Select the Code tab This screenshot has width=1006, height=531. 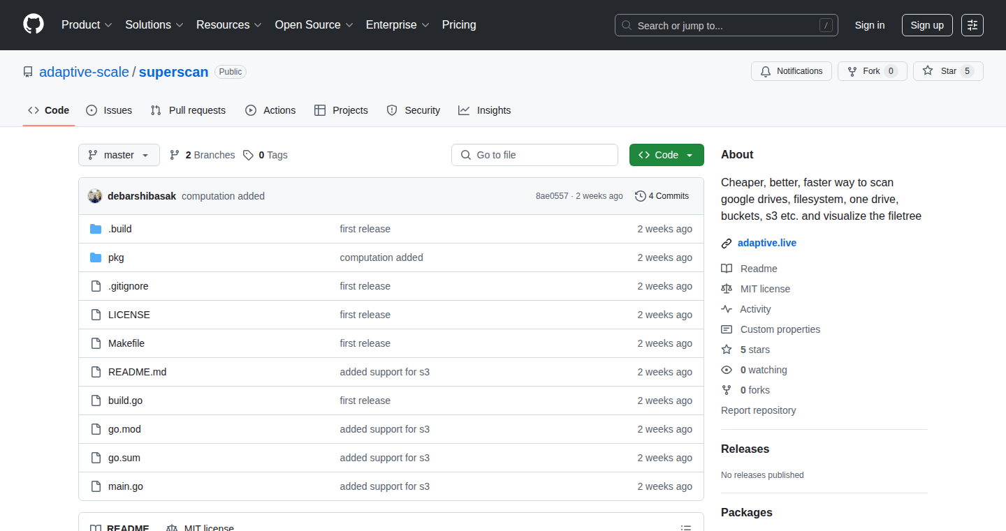point(49,110)
